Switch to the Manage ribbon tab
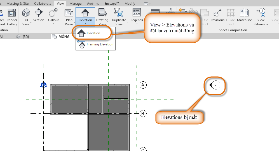Image resolution: width=279 pixels, height=151 pixels. coord(75,4)
